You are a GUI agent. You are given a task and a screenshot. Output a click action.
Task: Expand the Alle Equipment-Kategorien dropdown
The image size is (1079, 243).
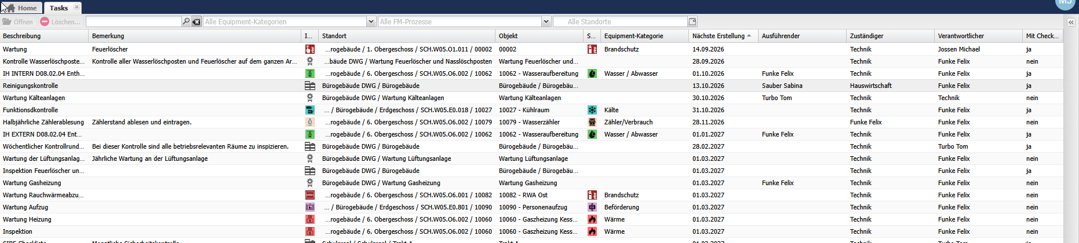(371, 21)
